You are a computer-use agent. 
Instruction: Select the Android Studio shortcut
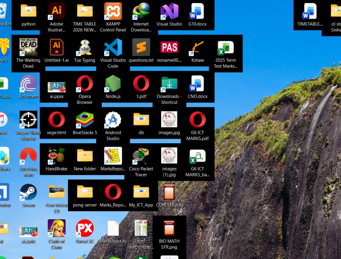tap(113, 120)
